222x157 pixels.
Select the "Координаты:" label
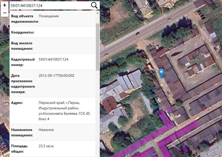[x=23, y=32]
